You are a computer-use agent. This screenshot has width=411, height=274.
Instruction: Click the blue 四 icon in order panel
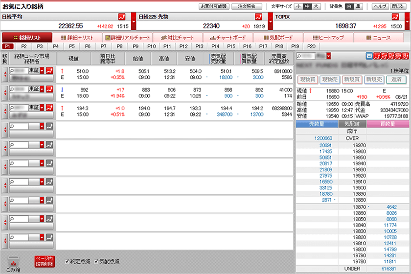(368, 56)
